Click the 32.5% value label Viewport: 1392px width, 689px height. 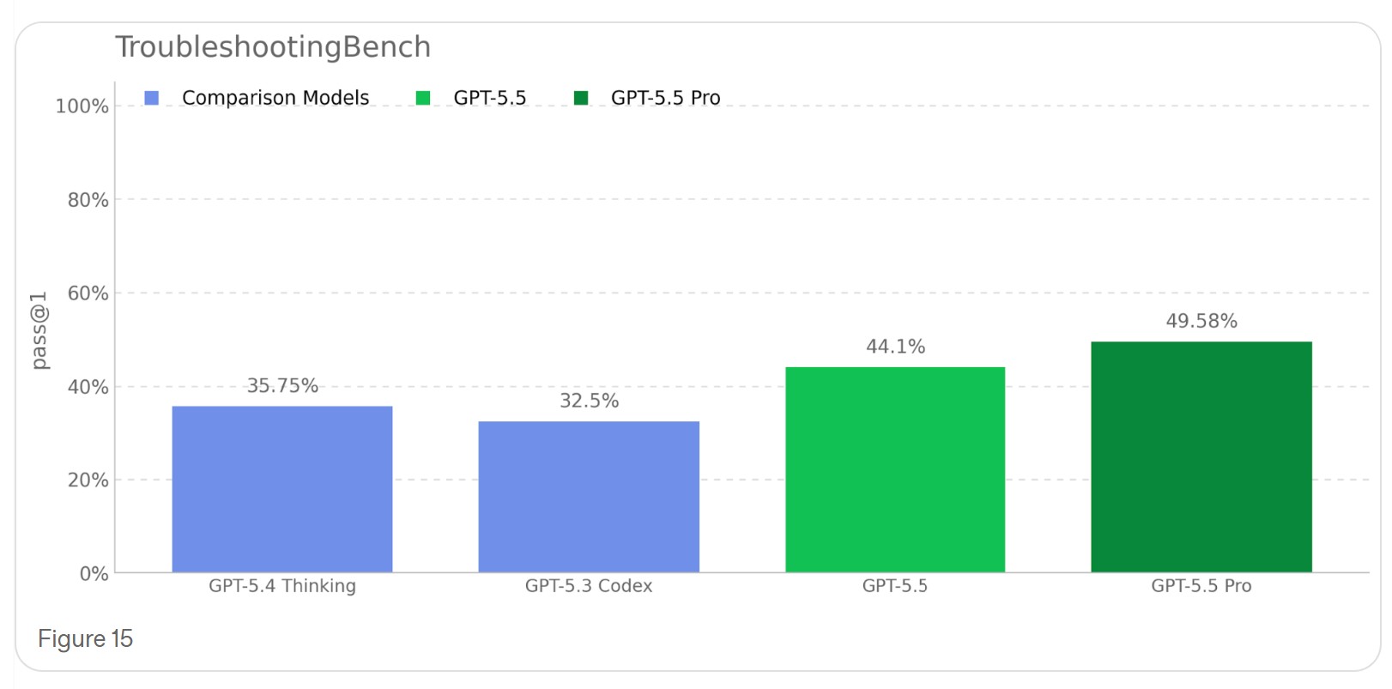pyautogui.click(x=589, y=401)
